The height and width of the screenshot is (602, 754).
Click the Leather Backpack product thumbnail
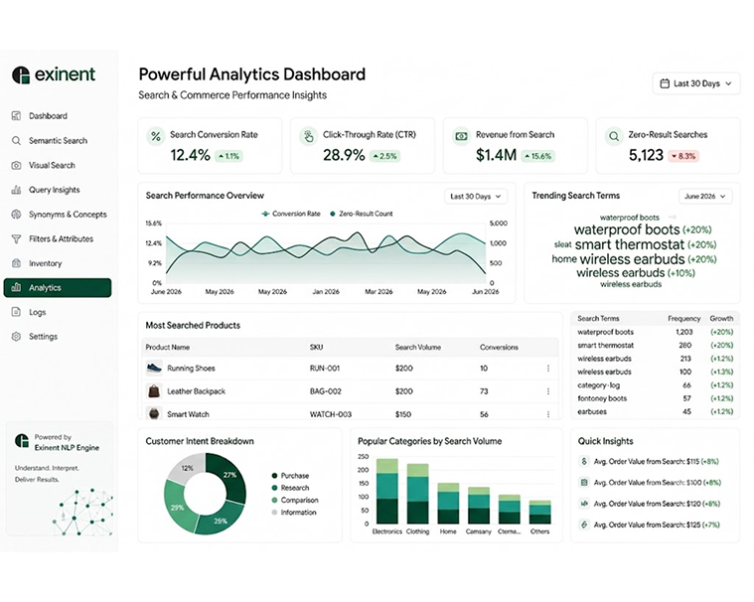click(x=154, y=391)
